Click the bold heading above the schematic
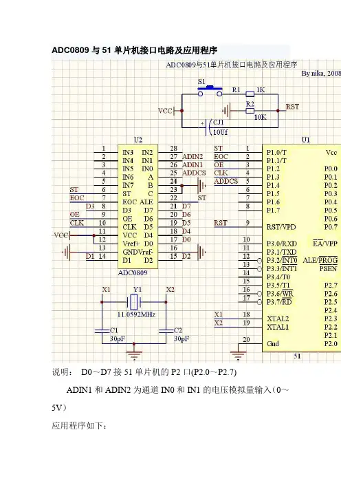The height and width of the screenshot is (483, 341). click(x=135, y=50)
